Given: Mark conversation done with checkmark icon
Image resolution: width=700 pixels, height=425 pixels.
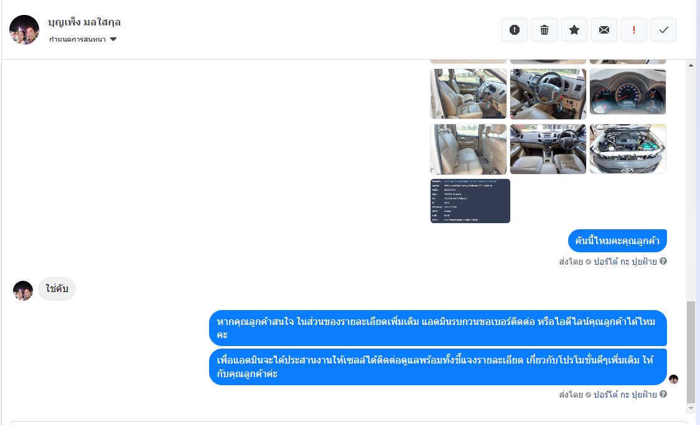Looking at the screenshot, I should (664, 30).
